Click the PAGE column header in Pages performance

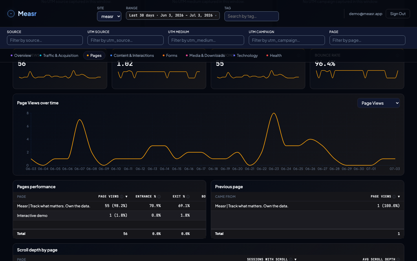click(x=21, y=197)
